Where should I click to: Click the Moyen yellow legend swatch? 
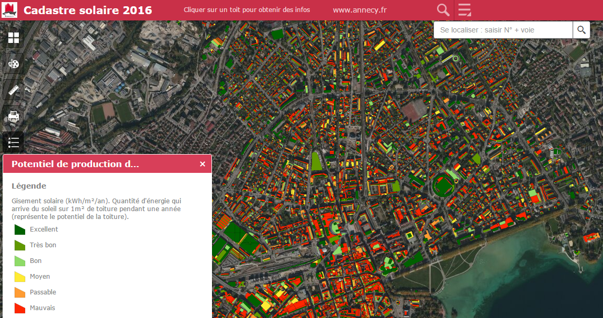click(x=19, y=277)
